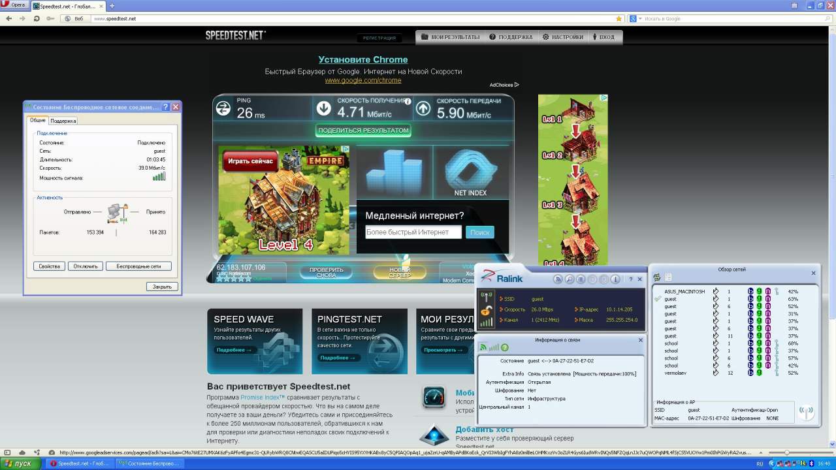836x470 pixels.
Task: Open a new Opera tab
Action: pyautogui.click(x=111, y=6)
